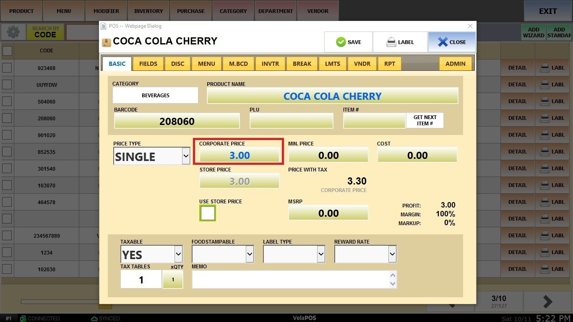Screen dimensions: 573x322
Task: Click the Barcode field showing 208060
Action: tap(177, 121)
